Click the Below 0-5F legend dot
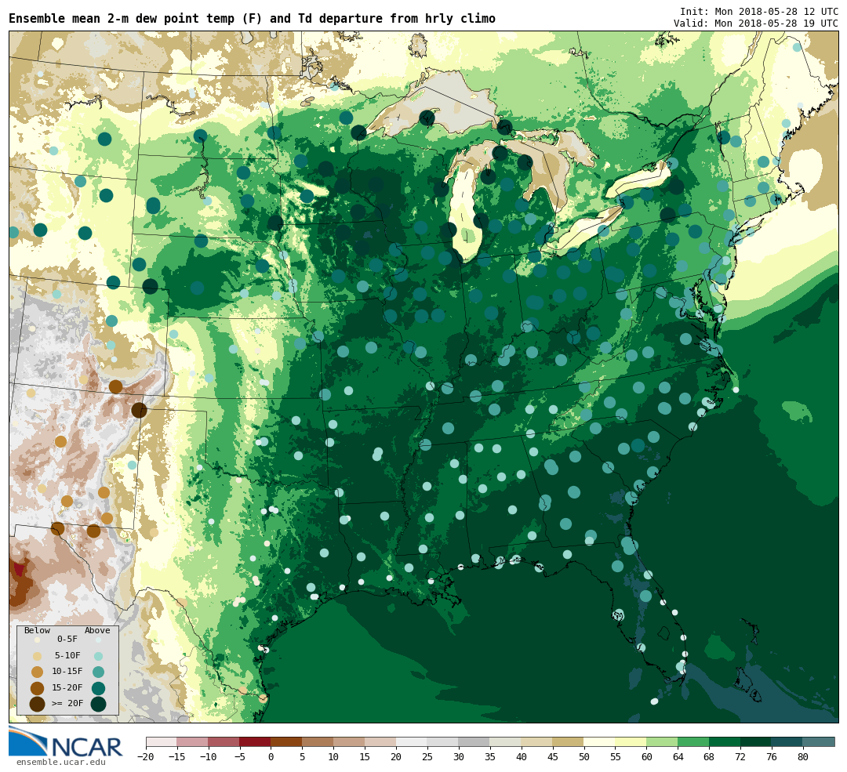This screenshot has height=772, width=847. point(38,640)
